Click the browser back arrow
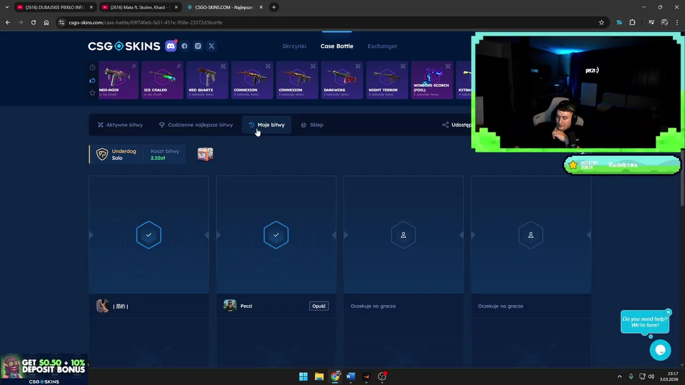 [7, 22]
